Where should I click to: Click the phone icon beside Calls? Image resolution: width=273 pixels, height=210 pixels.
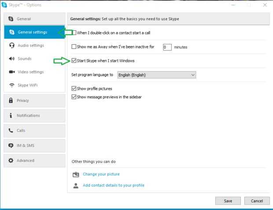11,130
